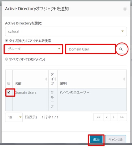
Task: Tick the select-all header checkbox
Action: tap(9, 83)
